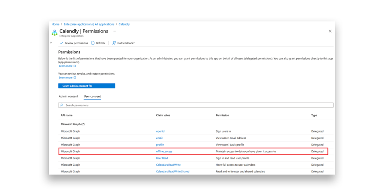Screen dimensions: 384x196
Task: Open the ellipsis more options menu
Action: pyautogui.click(x=115, y=31)
